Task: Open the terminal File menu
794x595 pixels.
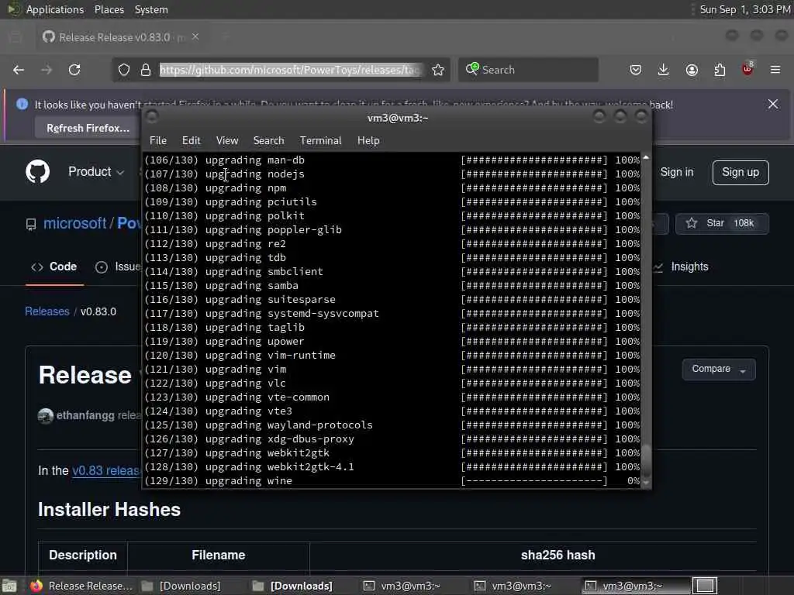Action: point(158,141)
